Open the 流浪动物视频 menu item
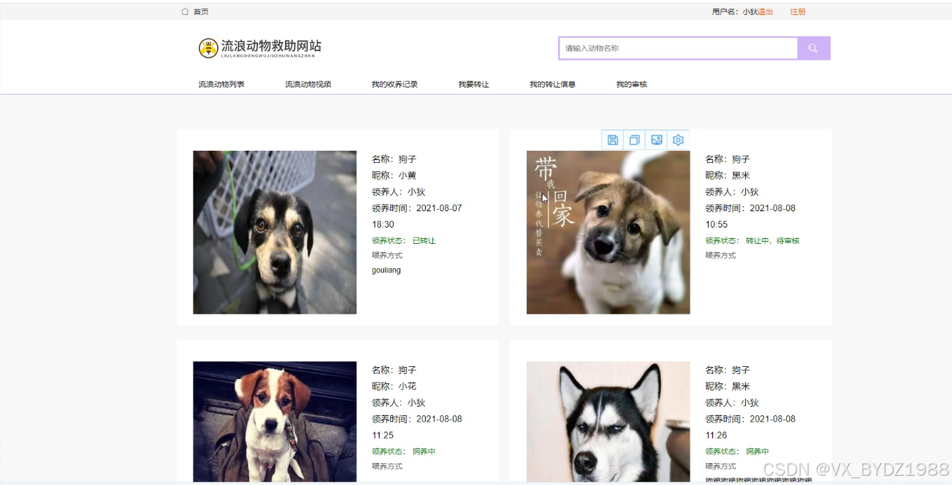 click(x=308, y=84)
